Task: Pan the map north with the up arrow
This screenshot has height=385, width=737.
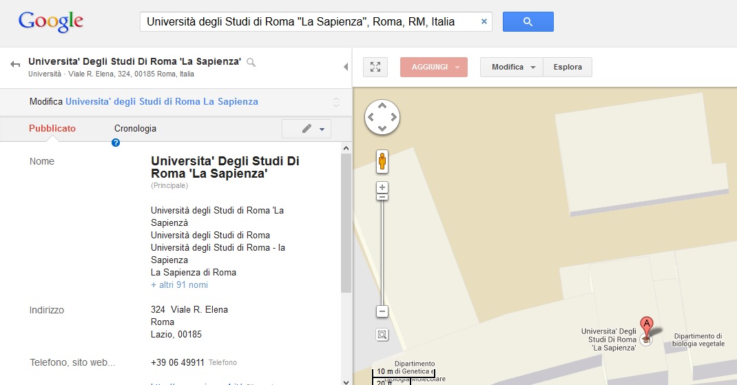Action: [x=382, y=106]
